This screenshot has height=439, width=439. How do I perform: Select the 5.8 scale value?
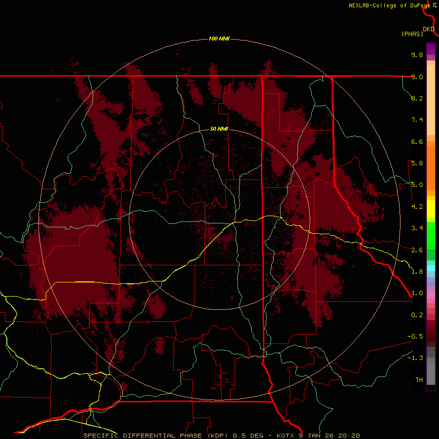click(417, 163)
